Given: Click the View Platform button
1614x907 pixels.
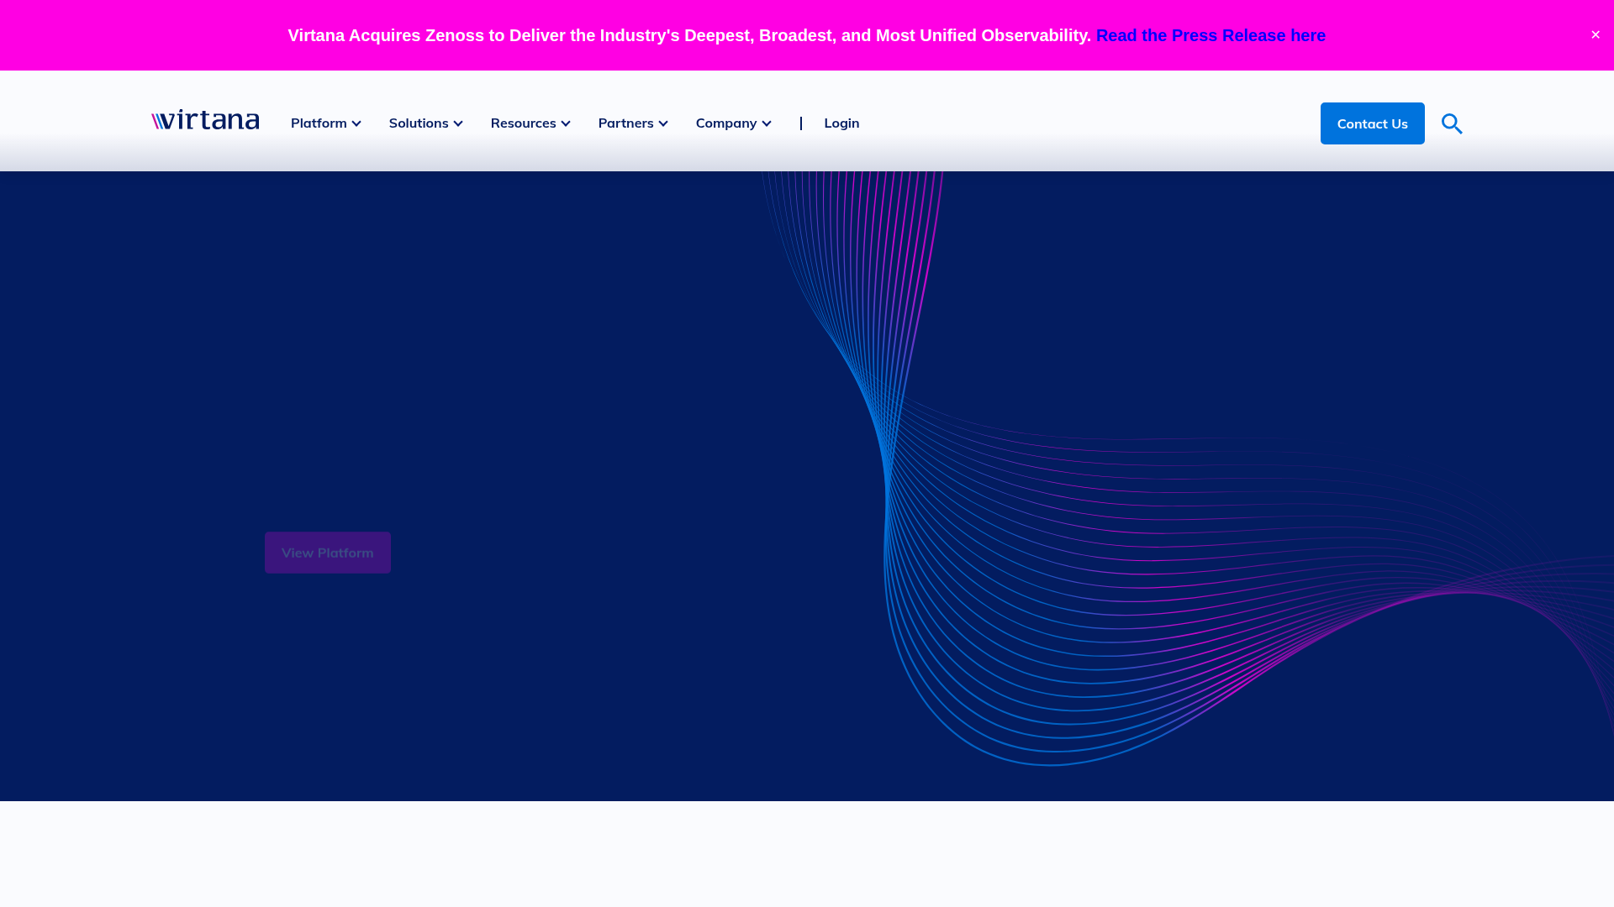Looking at the screenshot, I should 327,552.
